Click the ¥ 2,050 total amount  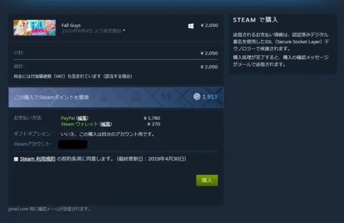tap(209, 67)
